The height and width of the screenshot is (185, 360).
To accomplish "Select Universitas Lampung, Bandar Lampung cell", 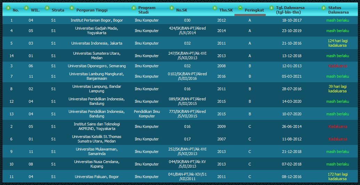I will click(x=97, y=89).
